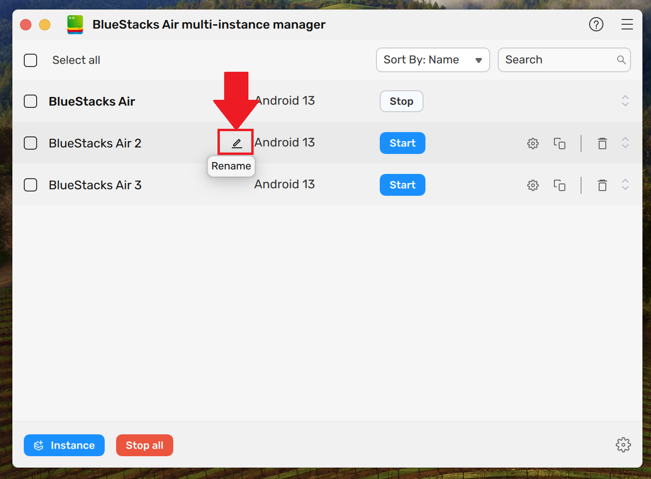Open multi-instance manager settings gear at bottom

[x=623, y=445]
